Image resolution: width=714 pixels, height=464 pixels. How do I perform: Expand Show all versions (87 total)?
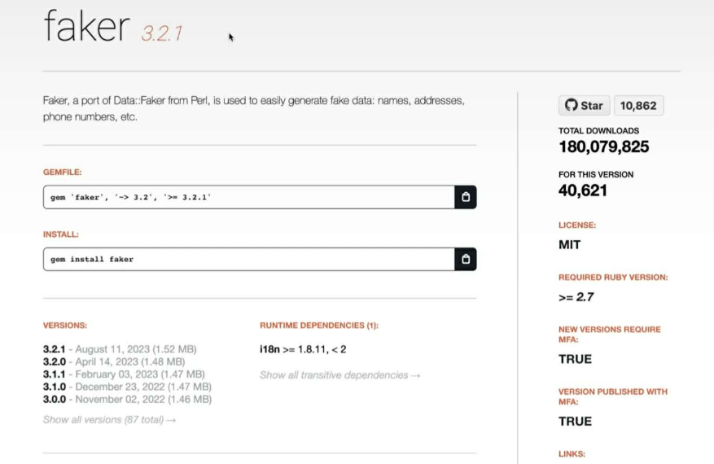109,419
